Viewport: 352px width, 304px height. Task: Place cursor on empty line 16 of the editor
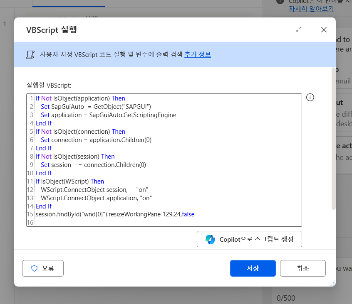pyautogui.click(x=167, y=223)
